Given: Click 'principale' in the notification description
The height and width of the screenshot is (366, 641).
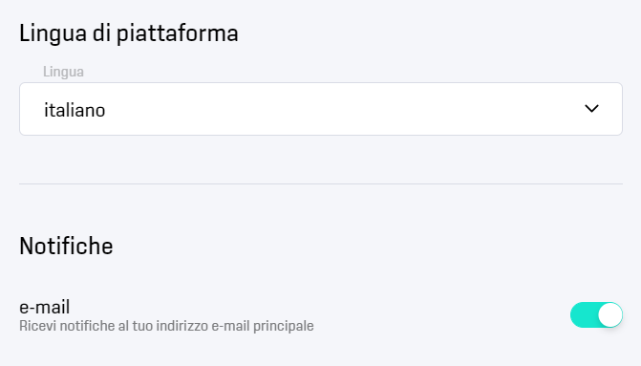Looking at the screenshot, I should [284, 326].
